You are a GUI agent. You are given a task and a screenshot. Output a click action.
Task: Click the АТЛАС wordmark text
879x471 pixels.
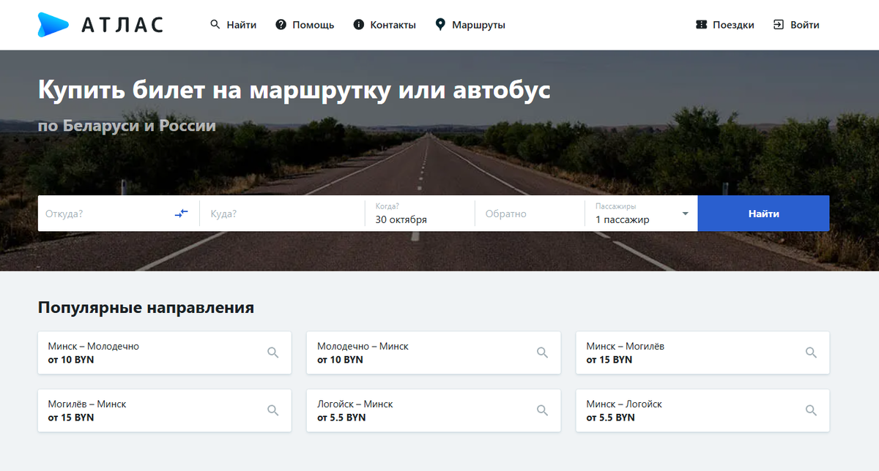[x=122, y=25]
